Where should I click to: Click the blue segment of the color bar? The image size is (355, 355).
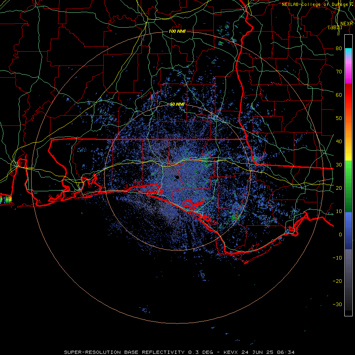pyautogui.click(x=348, y=230)
